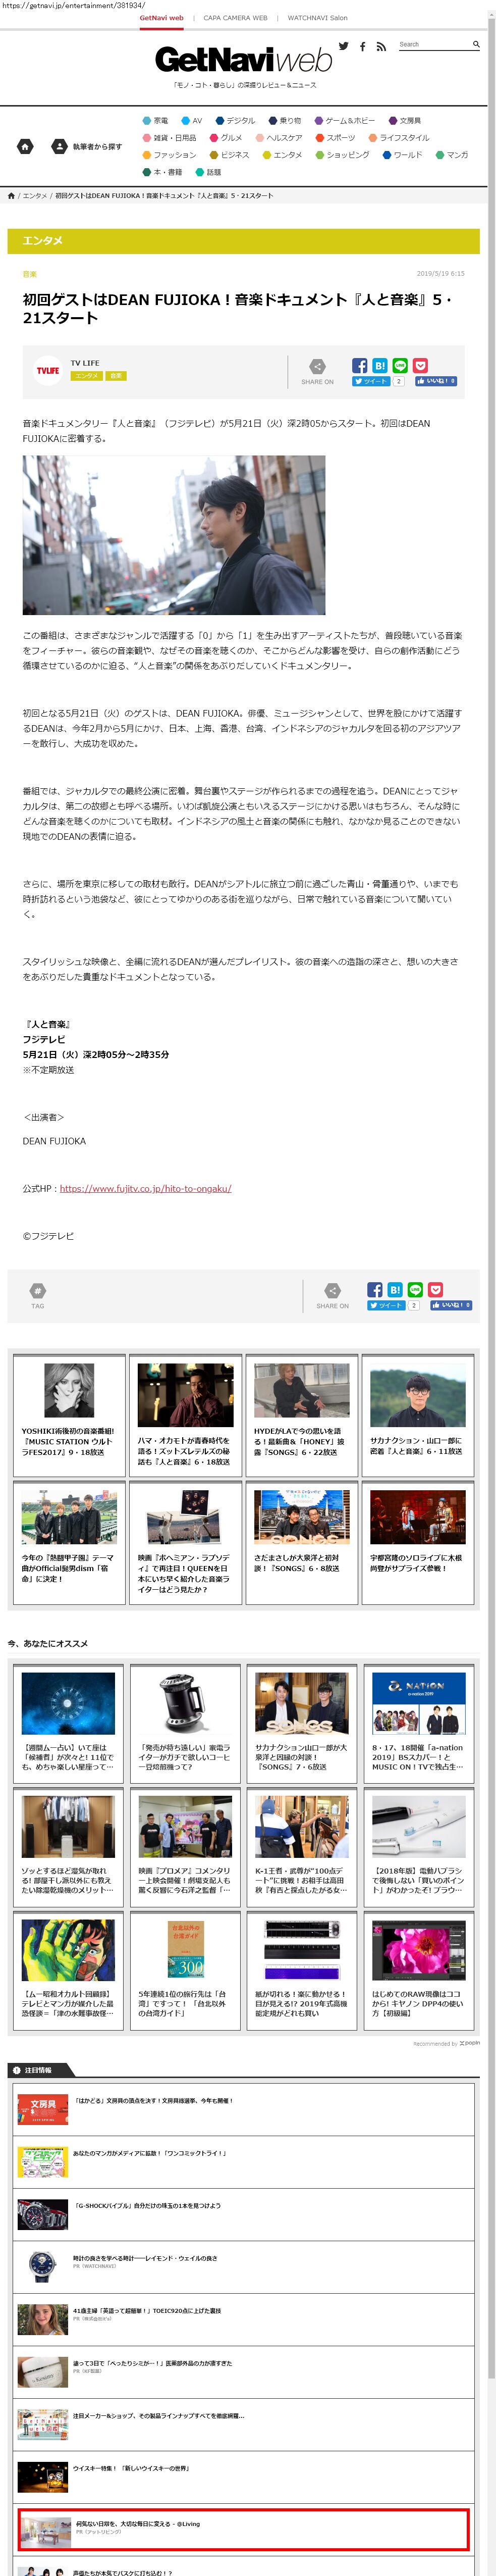Click the TVLIFE logo in author box
The height and width of the screenshot is (2576, 496).
click(x=48, y=370)
